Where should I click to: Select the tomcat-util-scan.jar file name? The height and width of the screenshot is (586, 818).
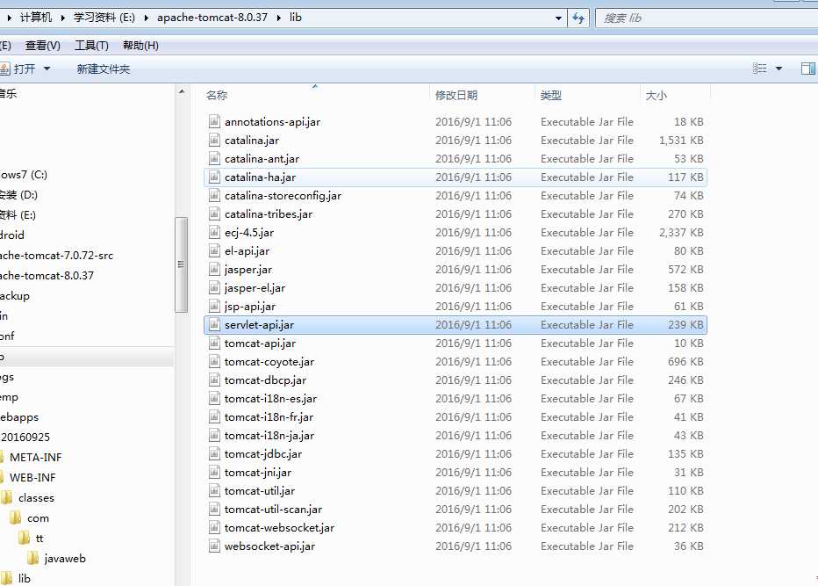click(273, 510)
